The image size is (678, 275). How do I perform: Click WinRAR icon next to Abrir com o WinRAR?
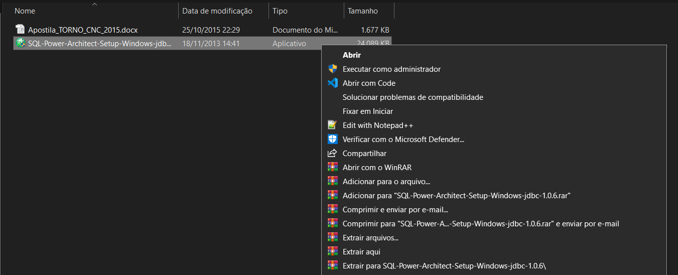point(332,167)
